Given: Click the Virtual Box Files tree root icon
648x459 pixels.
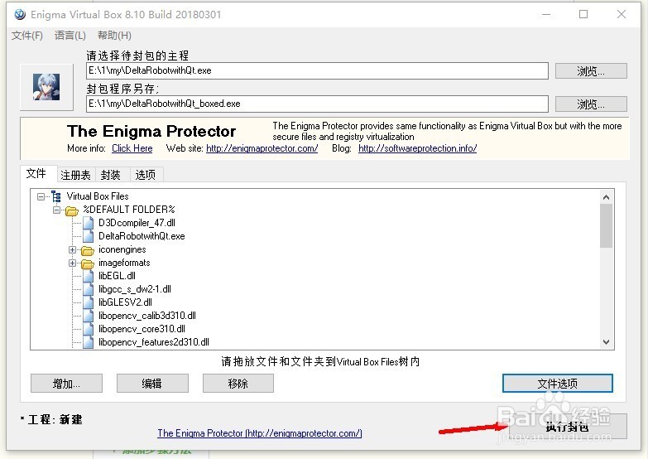Looking at the screenshot, I should [56, 196].
